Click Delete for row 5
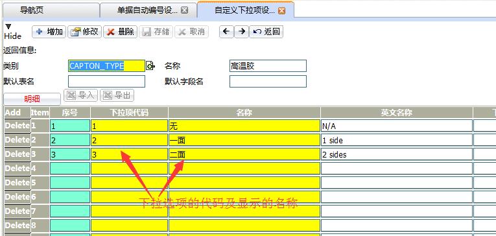 [x=18, y=183]
